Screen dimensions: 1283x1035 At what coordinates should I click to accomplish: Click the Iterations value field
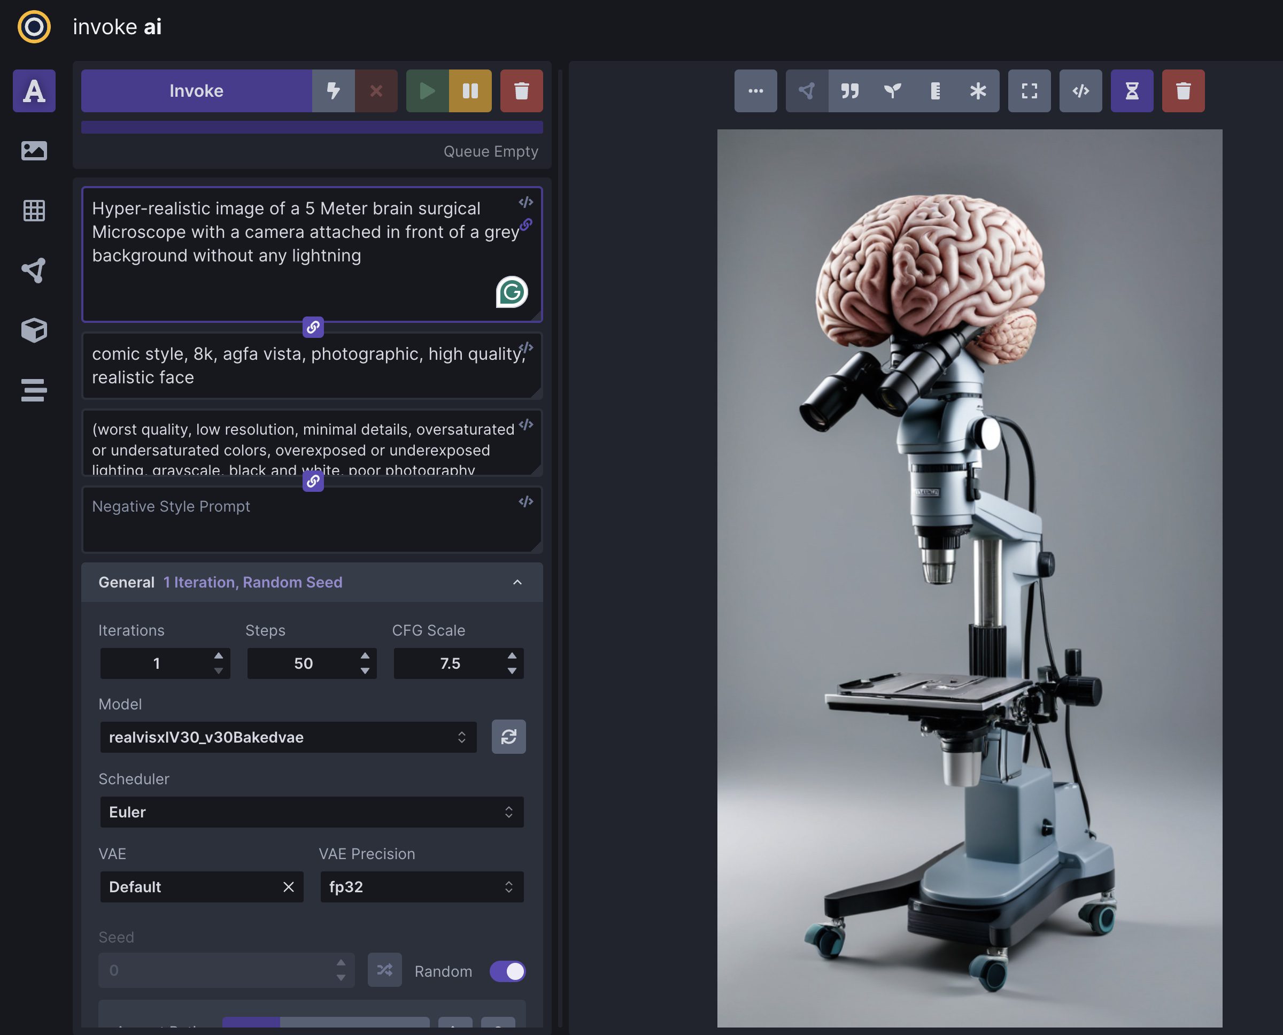point(165,663)
